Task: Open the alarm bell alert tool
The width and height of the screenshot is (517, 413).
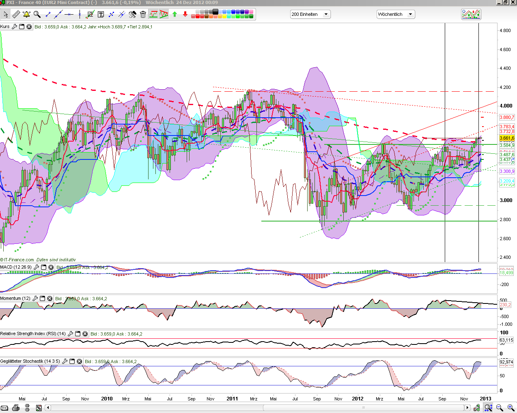Action: click(x=26, y=15)
